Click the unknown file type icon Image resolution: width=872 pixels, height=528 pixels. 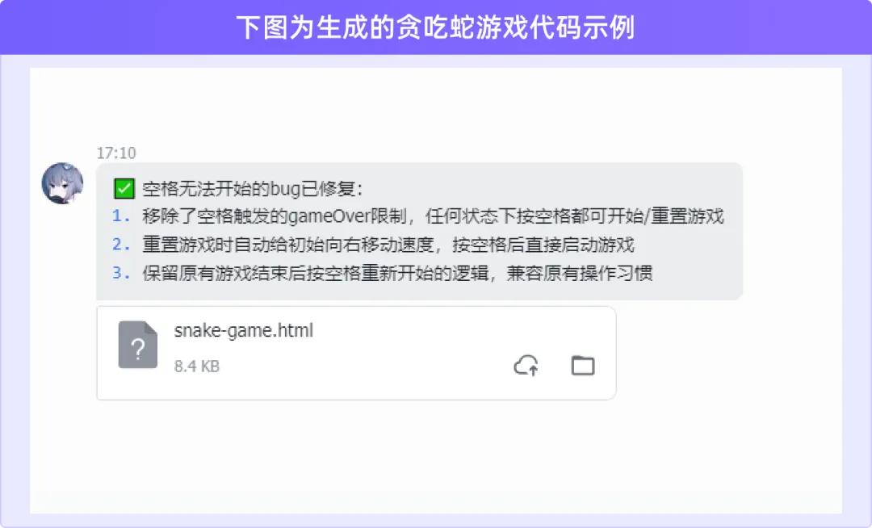138,345
